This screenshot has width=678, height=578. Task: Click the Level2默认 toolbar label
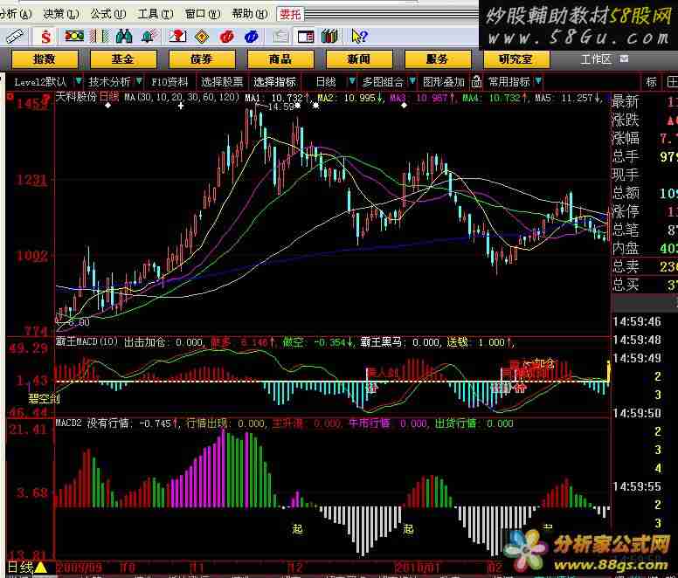pyautogui.click(x=40, y=82)
